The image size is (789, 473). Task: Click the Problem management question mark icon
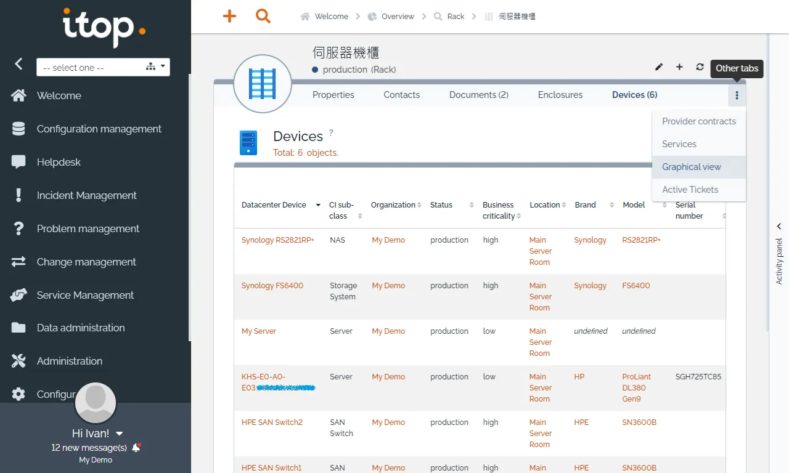tap(18, 228)
